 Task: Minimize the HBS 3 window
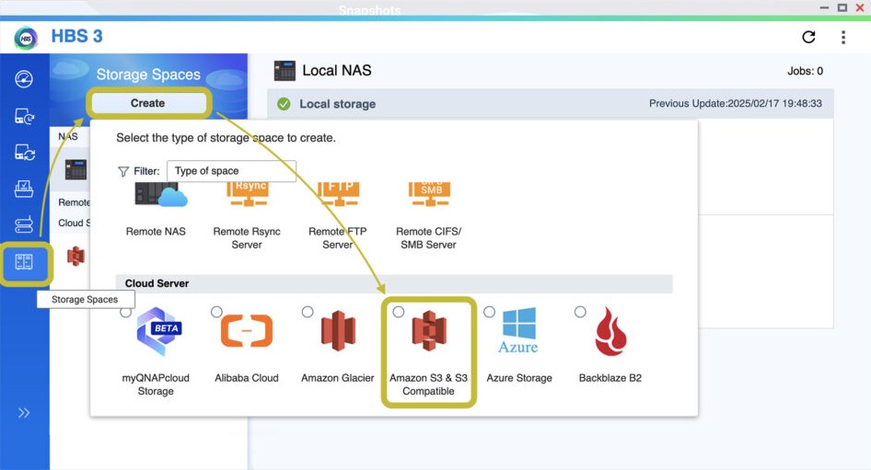[x=824, y=7]
